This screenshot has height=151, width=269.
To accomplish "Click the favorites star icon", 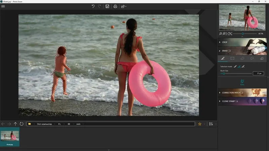I will point(200,124).
